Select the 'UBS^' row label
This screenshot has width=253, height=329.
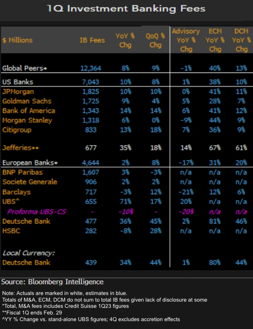tap(11, 202)
